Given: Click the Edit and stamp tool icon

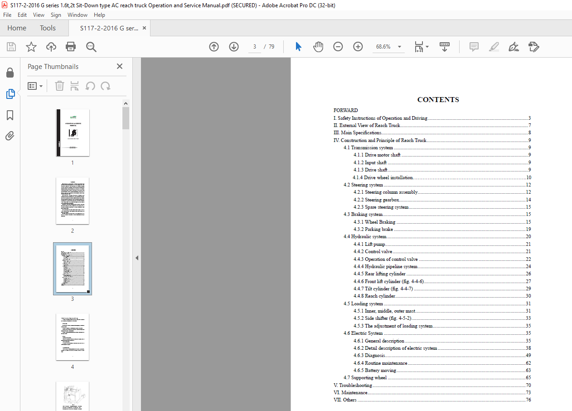Looking at the screenshot, I should pyautogui.click(x=533, y=47).
